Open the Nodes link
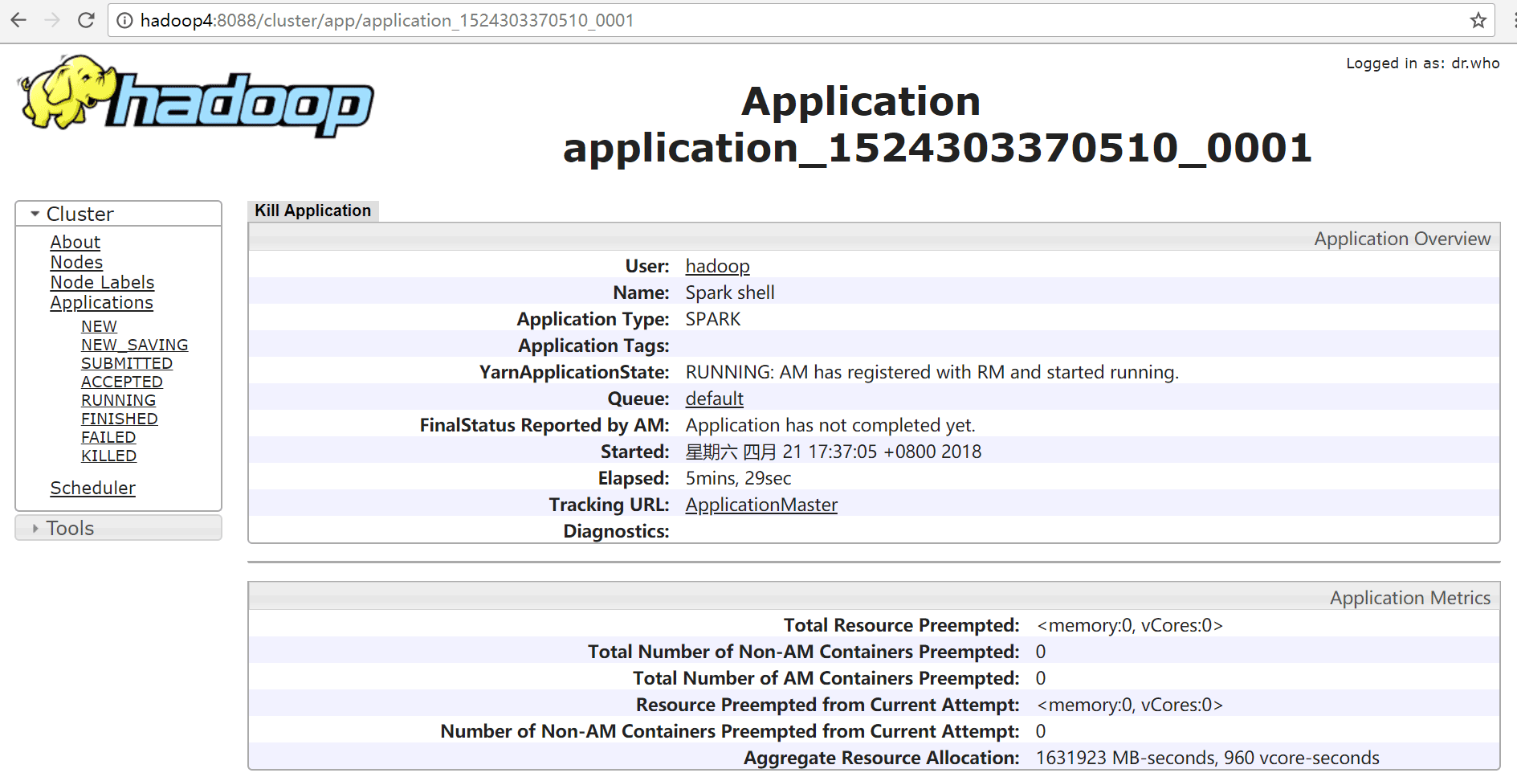The width and height of the screenshot is (1517, 777). [x=76, y=262]
